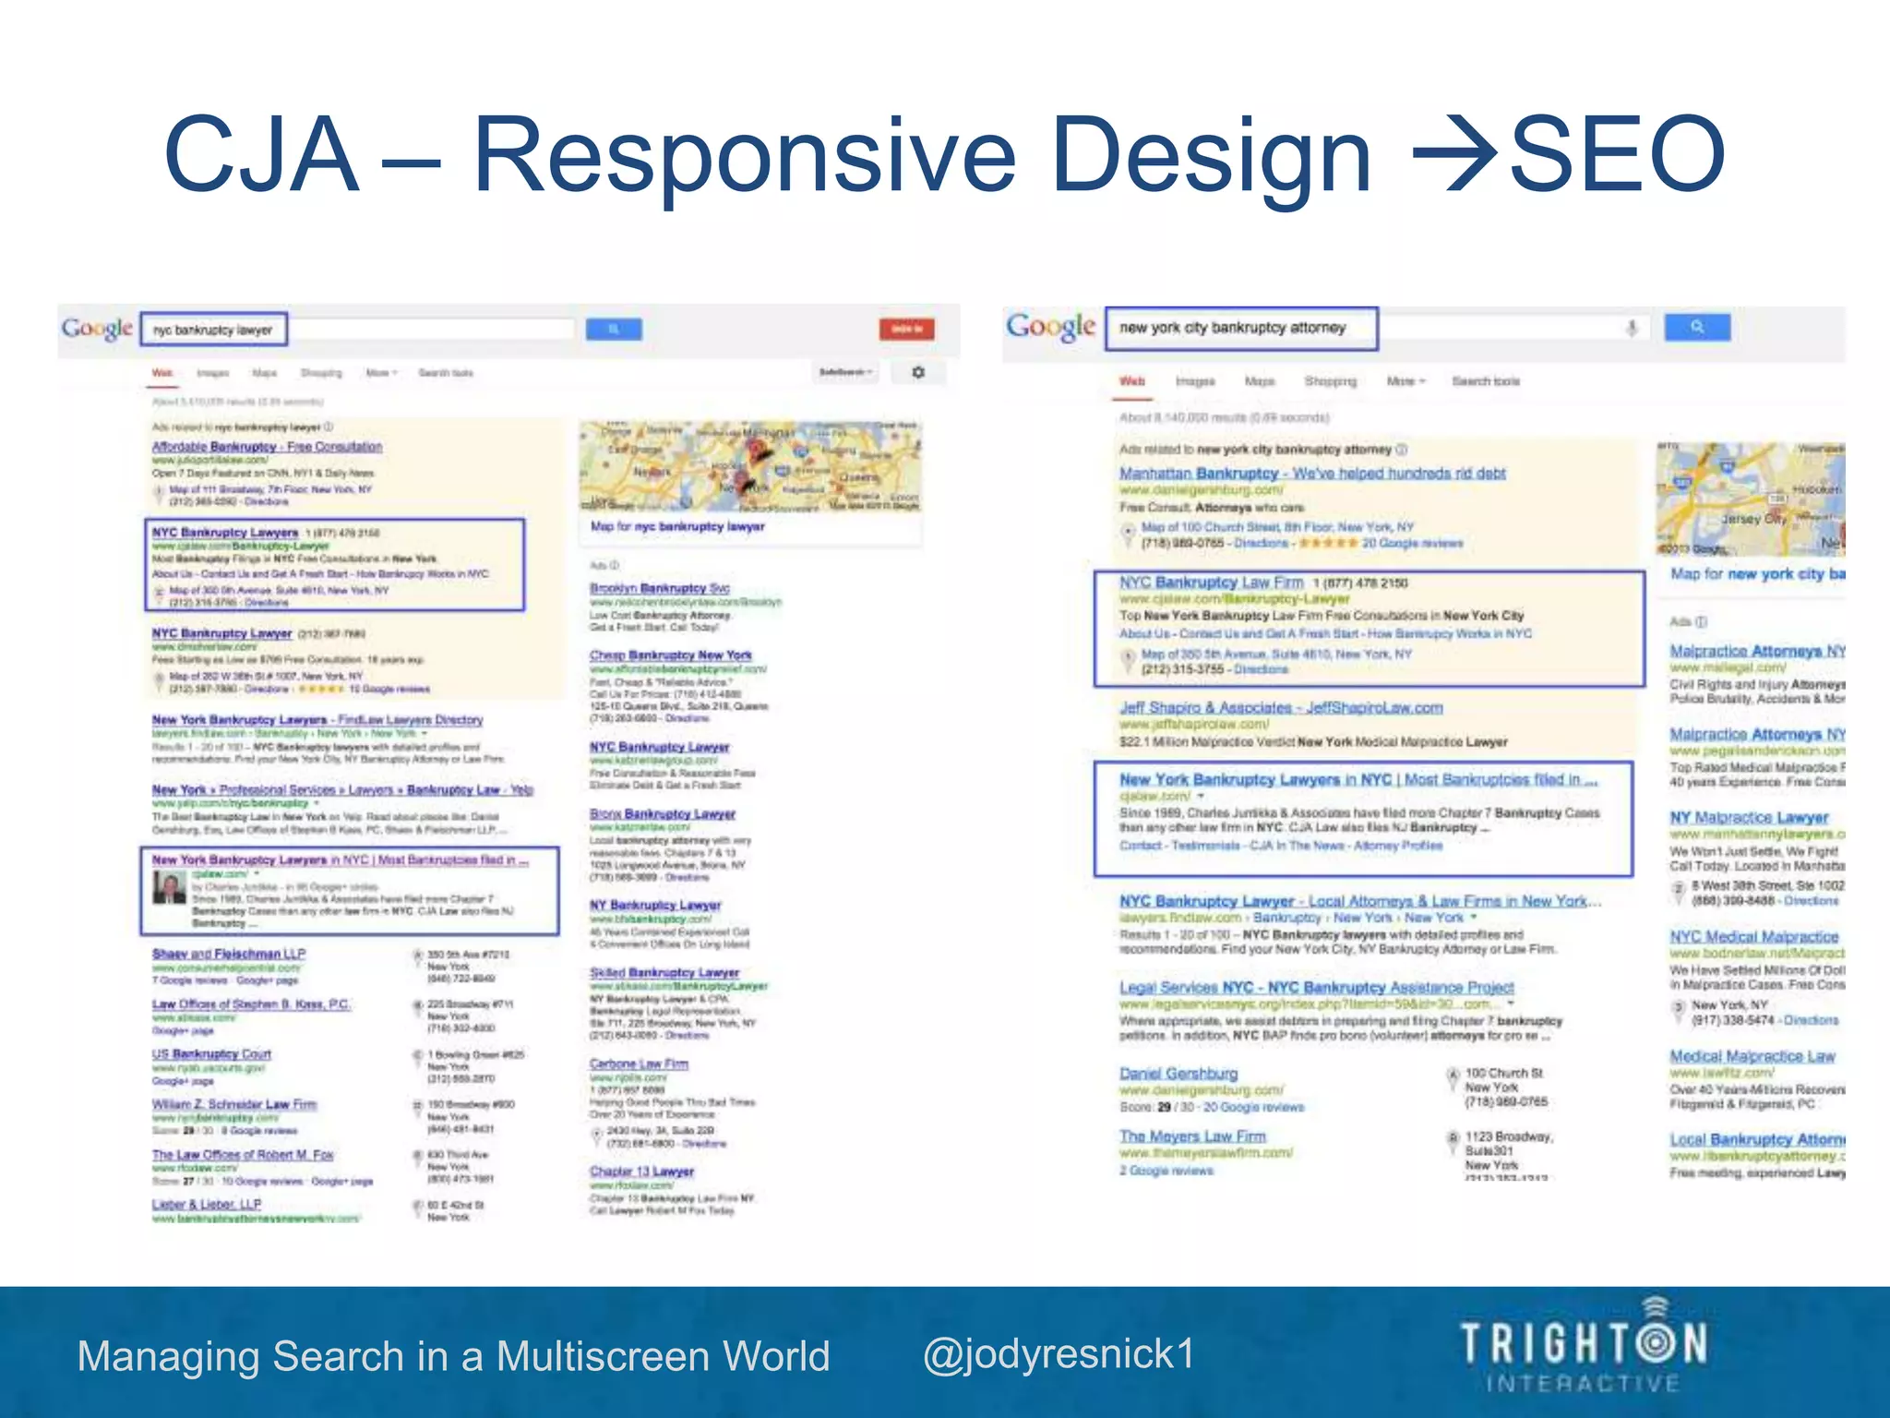Open the 'Cheap Bankruptcy New York' ad
Viewport: 1890px width, 1418px height.
coord(671,655)
